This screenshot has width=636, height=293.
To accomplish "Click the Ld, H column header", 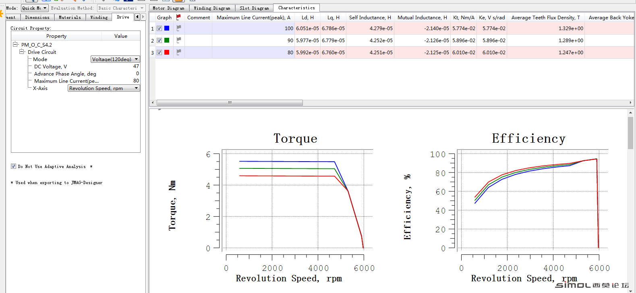I will click(x=308, y=17).
